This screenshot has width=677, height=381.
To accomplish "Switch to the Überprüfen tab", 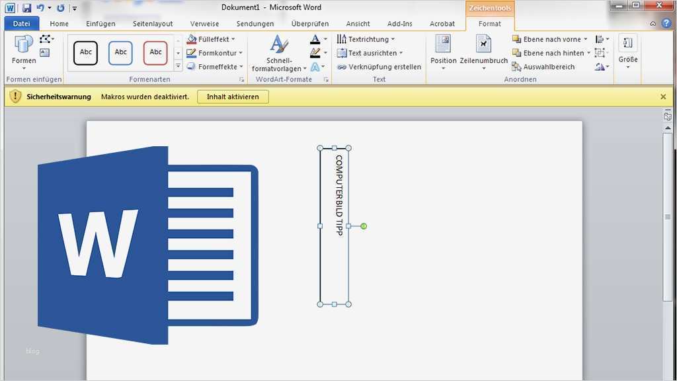I will coord(310,24).
